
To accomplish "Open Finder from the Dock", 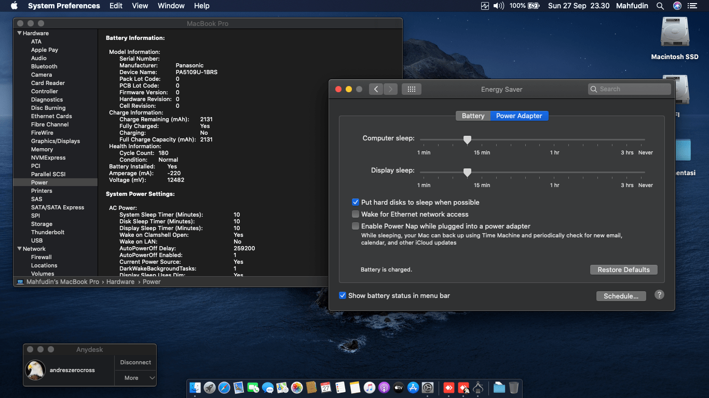I will pyautogui.click(x=195, y=388).
